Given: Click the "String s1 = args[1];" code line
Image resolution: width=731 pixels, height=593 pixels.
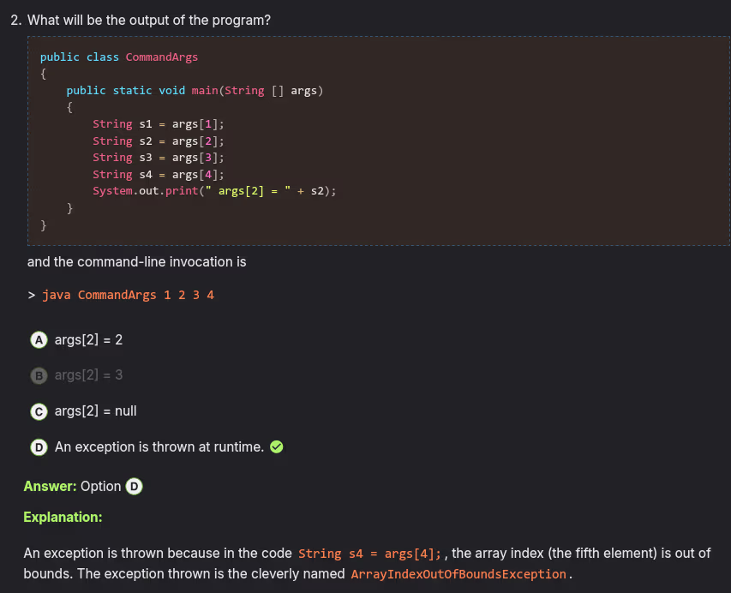Looking at the screenshot, I should [159, 124].
